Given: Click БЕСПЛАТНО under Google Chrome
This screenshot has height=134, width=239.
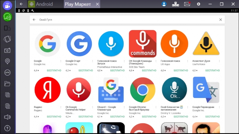Looking at the screenshot, I should 149,117.
